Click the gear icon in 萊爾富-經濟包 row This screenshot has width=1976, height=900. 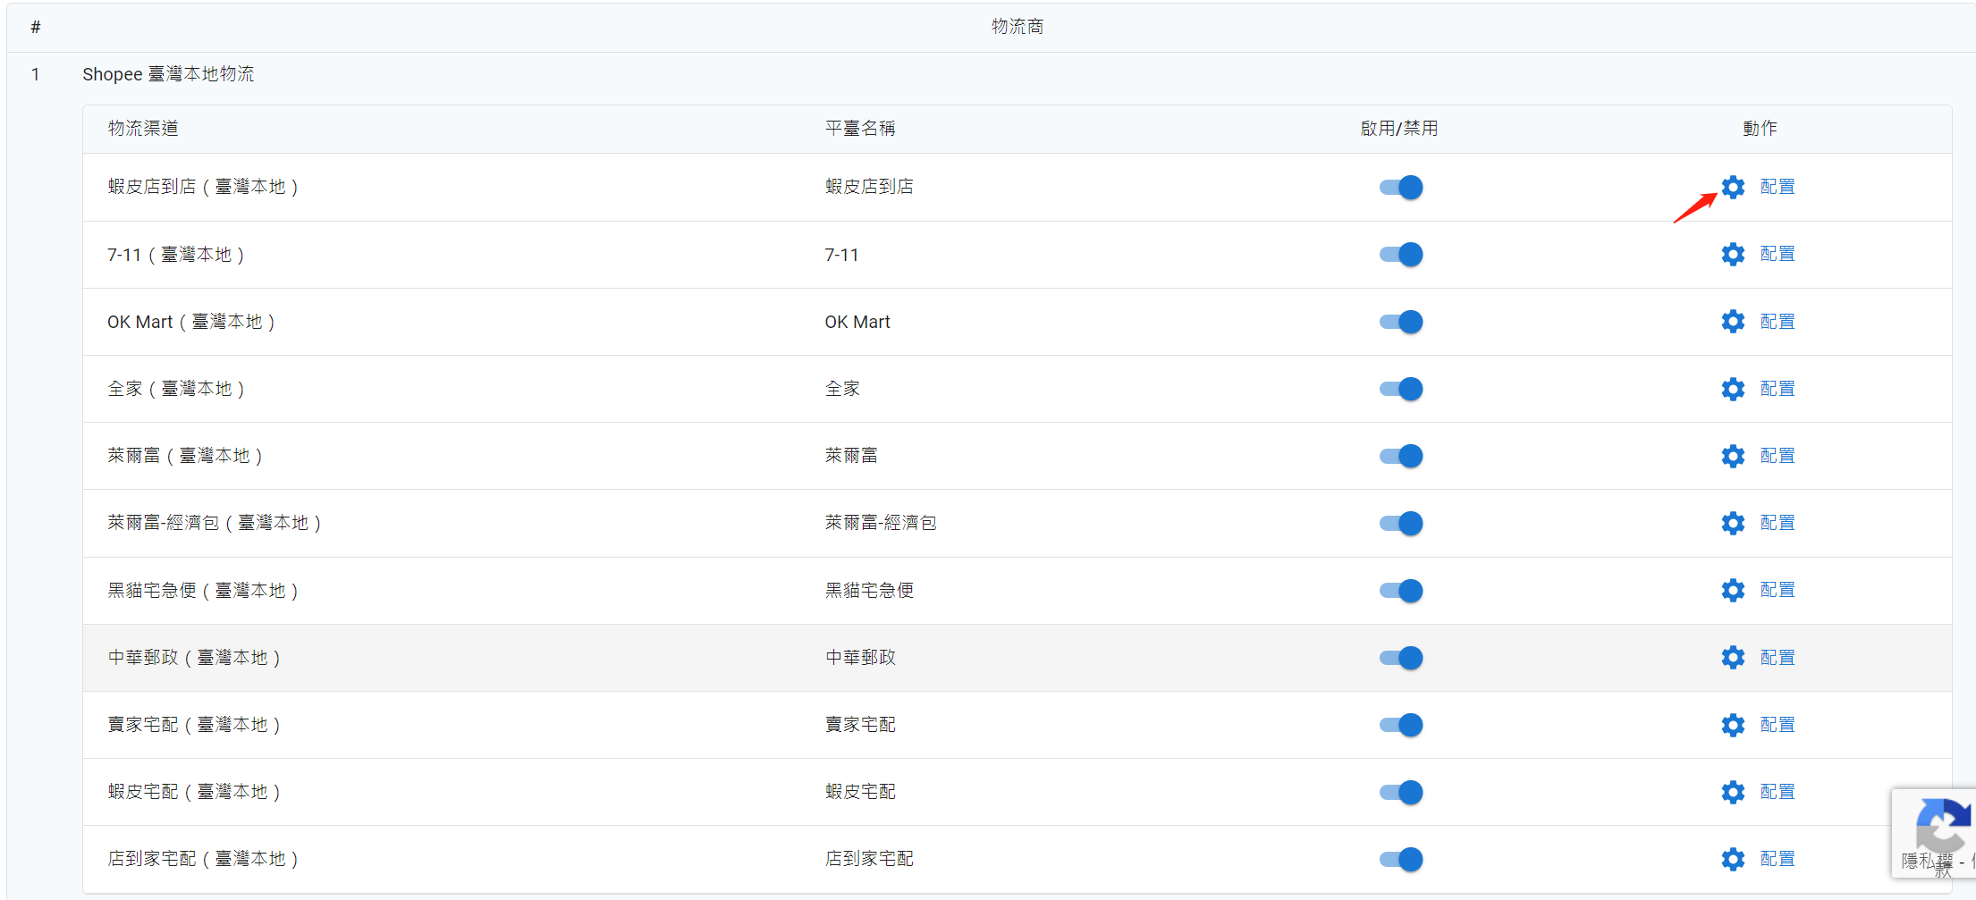(1733, 523)
